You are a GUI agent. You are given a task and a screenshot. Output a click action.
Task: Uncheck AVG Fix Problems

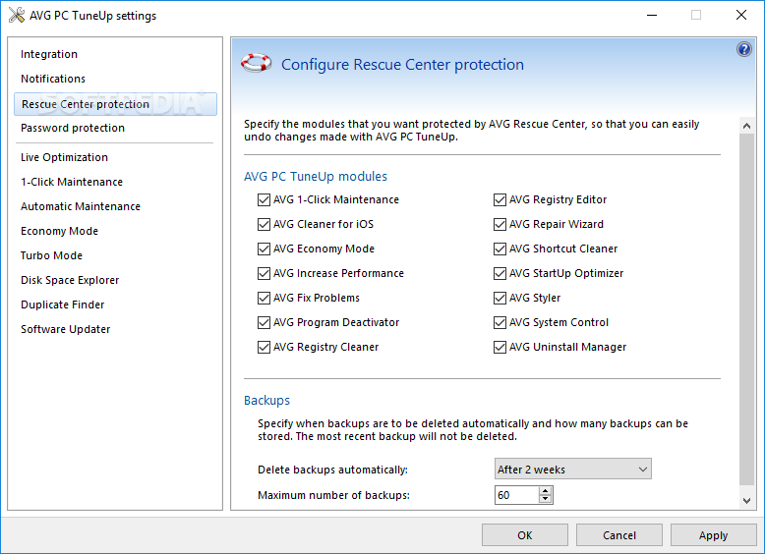tap(264, 298)
